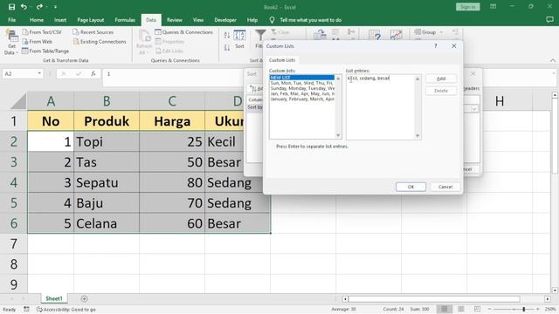Select the Sunday, Monday, Tuesday list
This screenshot has height=314, width=559.
302,88
